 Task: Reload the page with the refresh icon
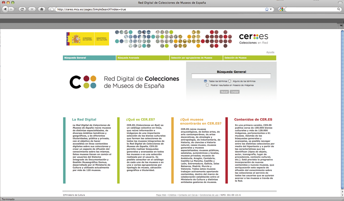tap(22, 9)
